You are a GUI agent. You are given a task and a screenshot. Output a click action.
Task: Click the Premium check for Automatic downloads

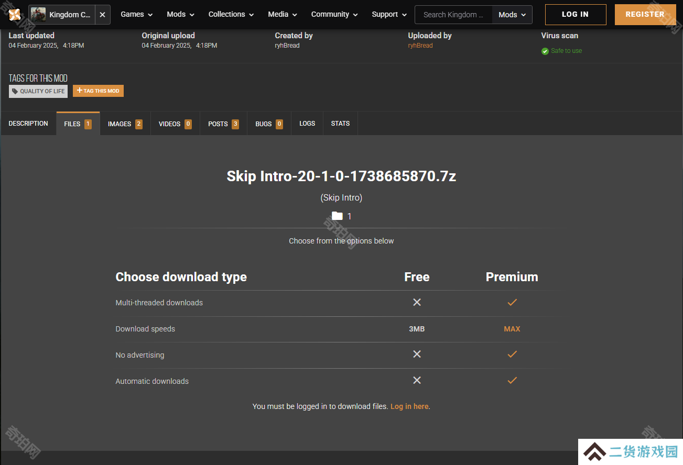512,380
